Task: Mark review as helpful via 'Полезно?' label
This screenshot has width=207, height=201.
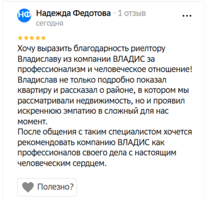Action: 55,187
